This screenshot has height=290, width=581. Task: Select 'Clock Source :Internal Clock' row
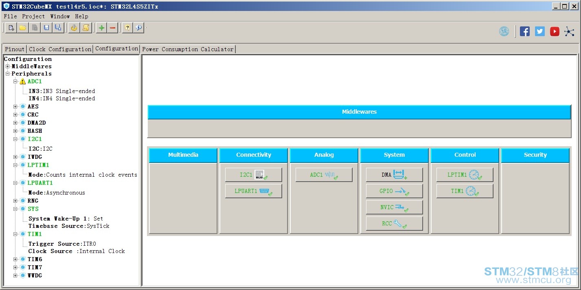(x=77, y=251)
